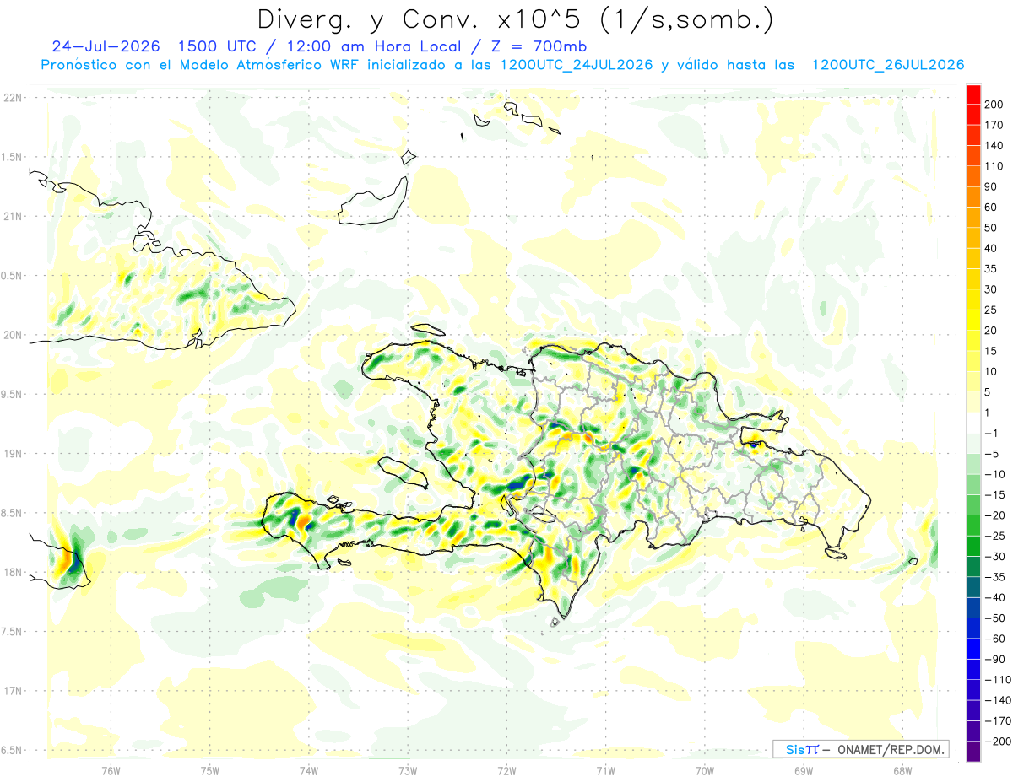
Task: Click the longitude label "73W"
Action: [x=408, y=771]
